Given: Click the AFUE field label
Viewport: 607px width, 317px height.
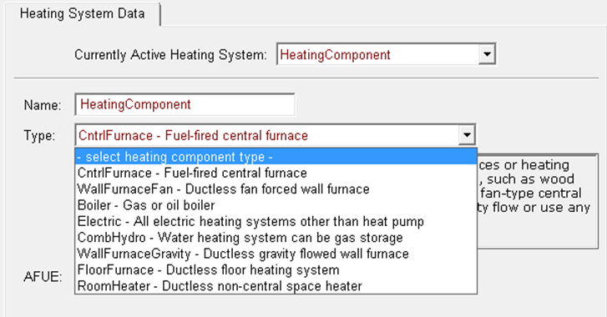Looking at the screenshot, I should coord(43,277).
